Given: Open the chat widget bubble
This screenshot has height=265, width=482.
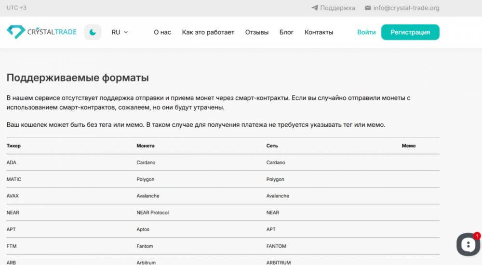Looking at the screenshot, I should pyautogui.click(x=468, y=245).
